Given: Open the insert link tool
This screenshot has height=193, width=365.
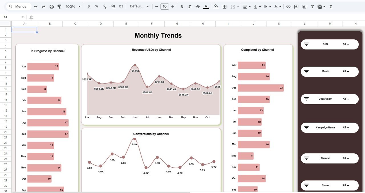Looking at the screenshot, I should click(x=288, y=6).
